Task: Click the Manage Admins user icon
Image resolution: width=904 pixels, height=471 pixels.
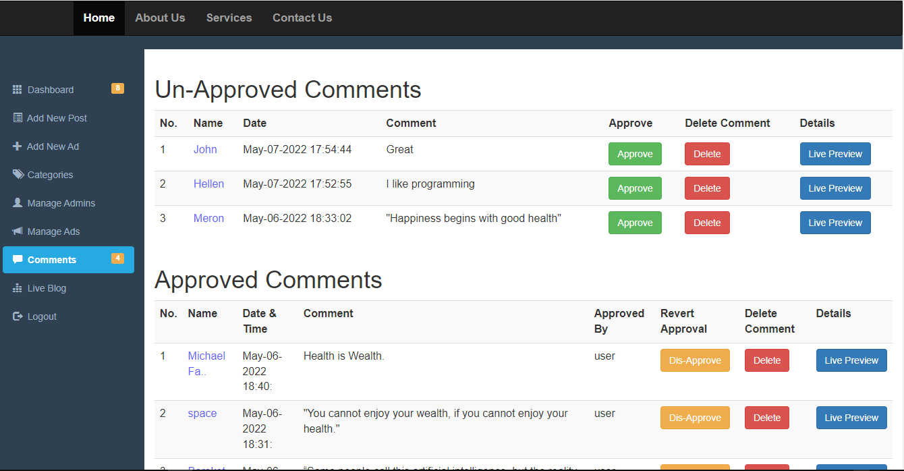Action: click(18, 203)
